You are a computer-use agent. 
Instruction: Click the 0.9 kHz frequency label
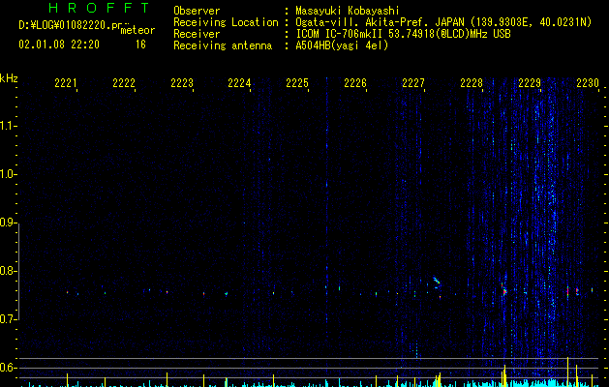click(x=8, y=223)
